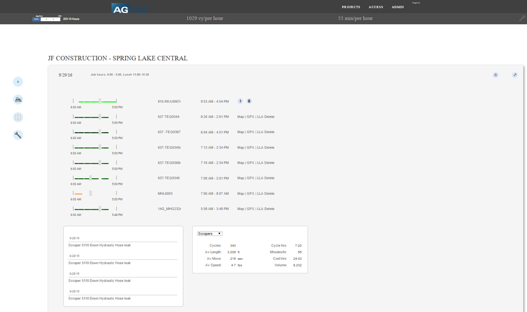The image size is (527, 312).
Task: Click the pin icon on the 9/29/16 panel
Action: (x=515, y=75)
